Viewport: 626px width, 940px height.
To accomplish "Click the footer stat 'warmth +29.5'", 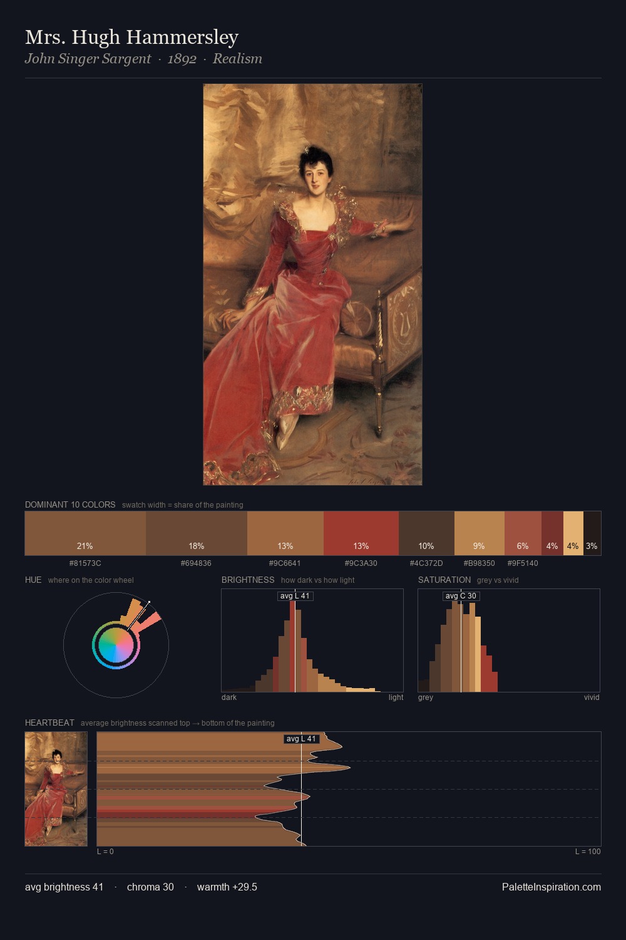I will tap(227, 887).
